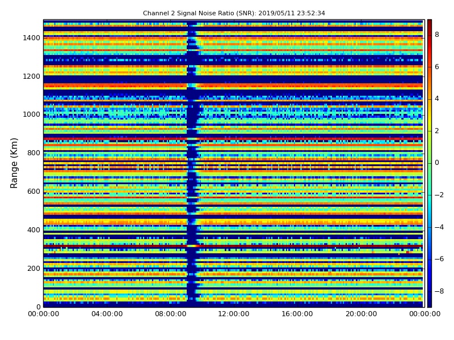Viewport: 454px width, 340px height.
Task: Click the chart title with the 2019/05/11 timestamp
Action: [x=234, y=13]
